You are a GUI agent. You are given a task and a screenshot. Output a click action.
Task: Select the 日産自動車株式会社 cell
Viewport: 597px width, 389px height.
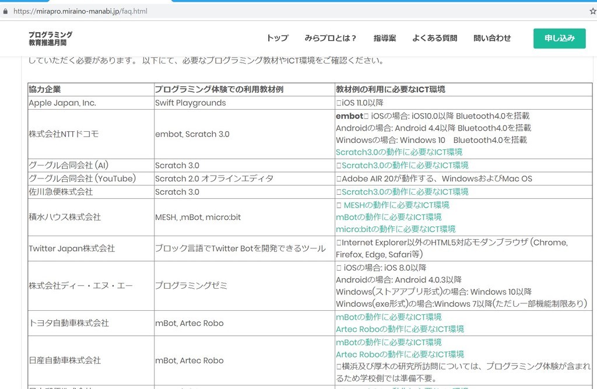91,360
